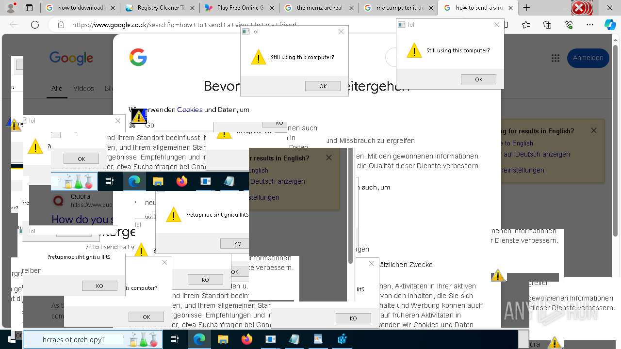The height and width of the screenshot is (349, 621).
Task: Close the lol dialog beside Anmelden
Action: click(x=497, y=25)
